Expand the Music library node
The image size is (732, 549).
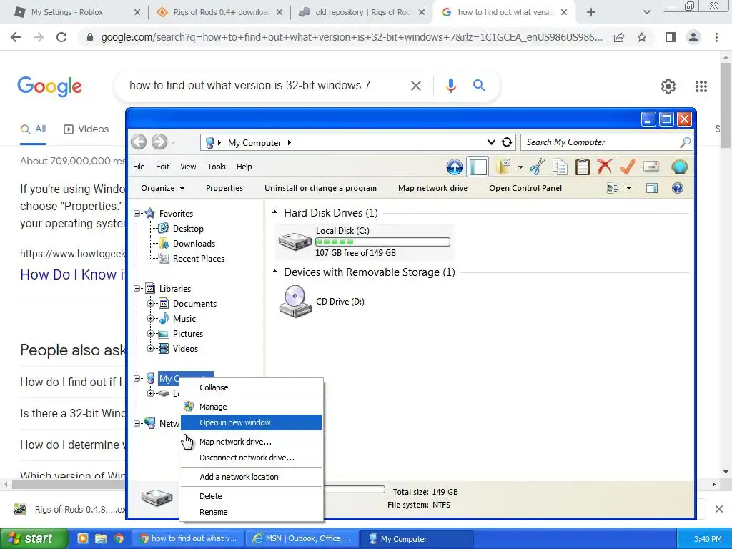pos(150,319)
